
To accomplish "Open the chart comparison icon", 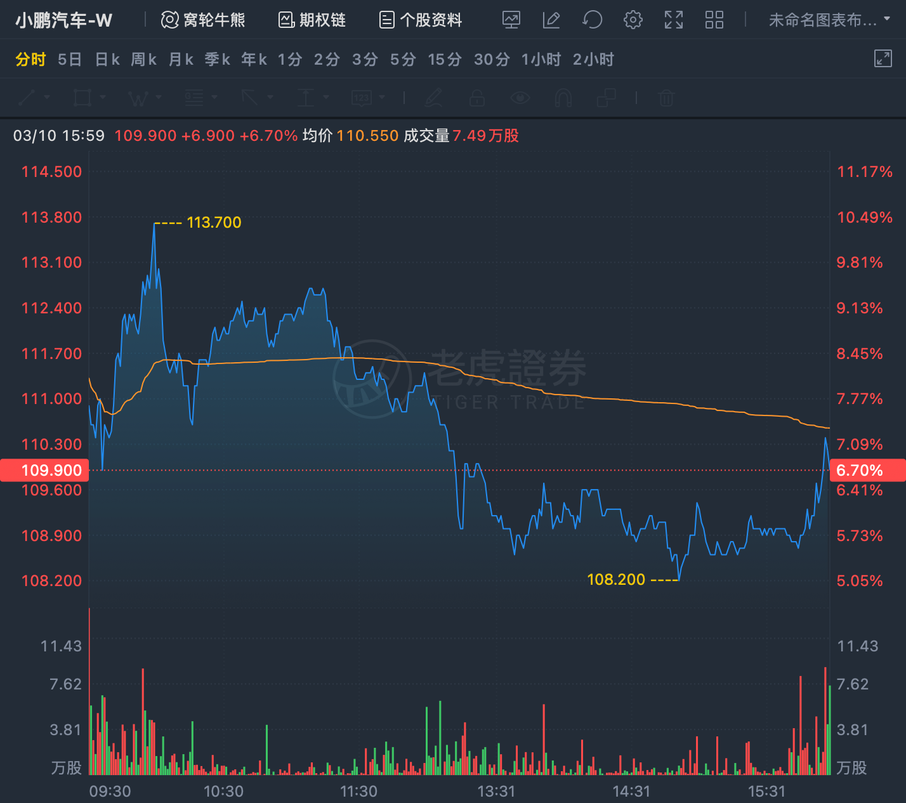I will point(511,20).
